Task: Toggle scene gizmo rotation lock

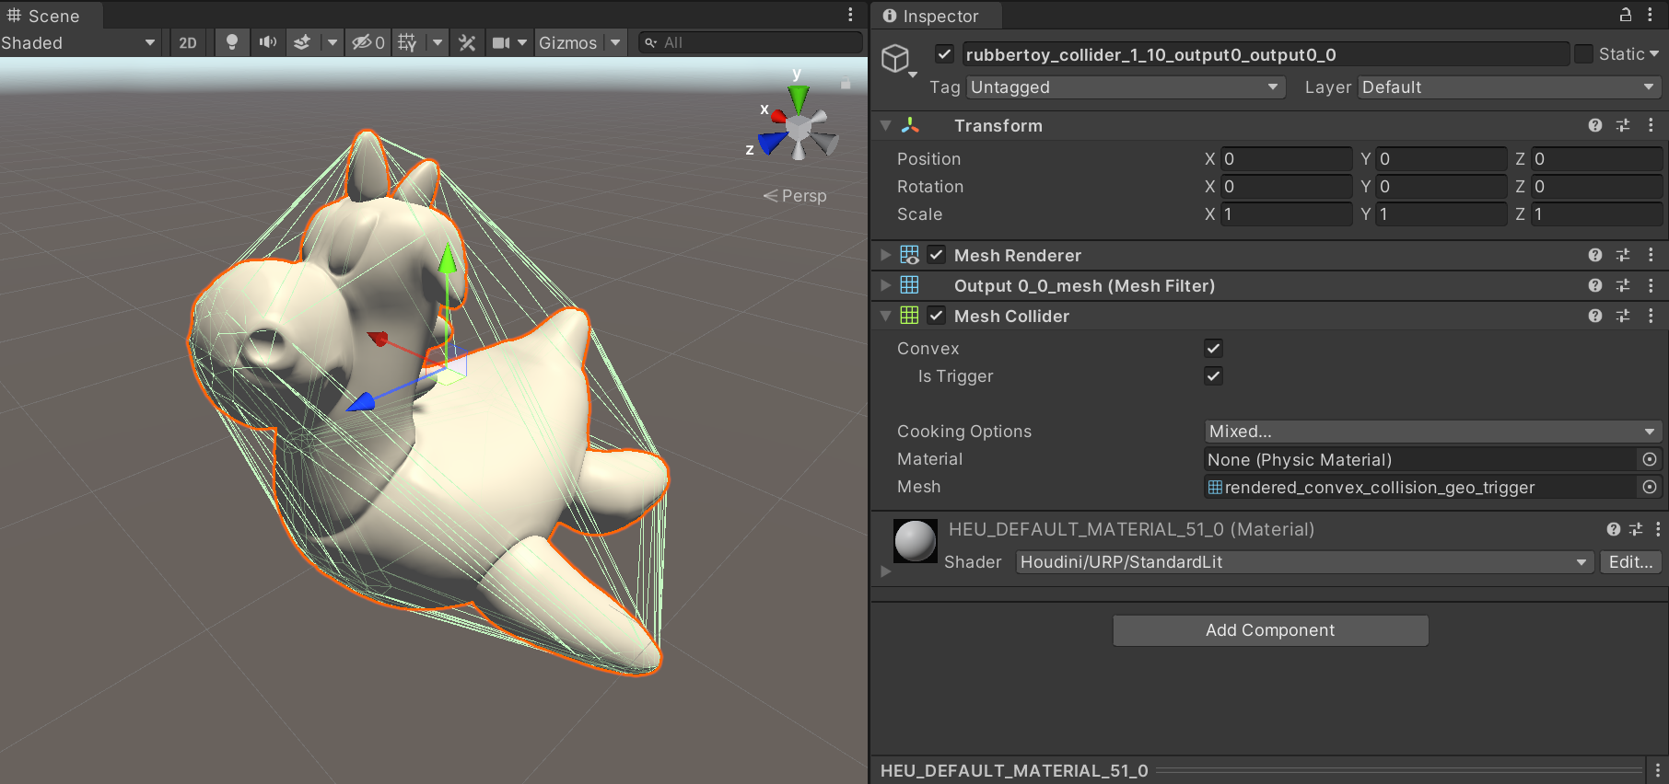Action: [846, 83]
